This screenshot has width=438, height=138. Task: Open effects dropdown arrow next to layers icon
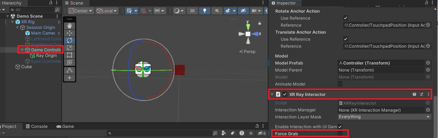pos(234,11)
